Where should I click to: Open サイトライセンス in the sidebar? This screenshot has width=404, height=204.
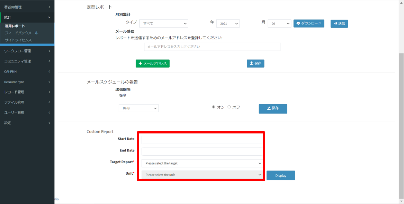tap(18, 40)
